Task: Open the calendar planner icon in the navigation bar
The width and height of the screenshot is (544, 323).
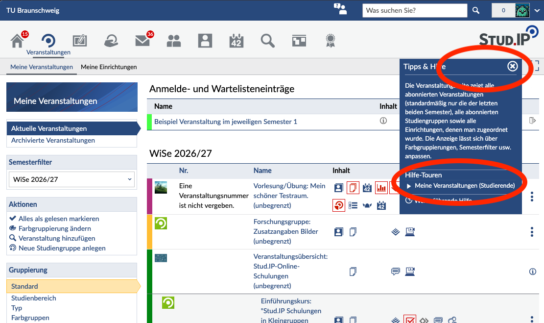Action: pyautogui.click(x=237, y=41)
